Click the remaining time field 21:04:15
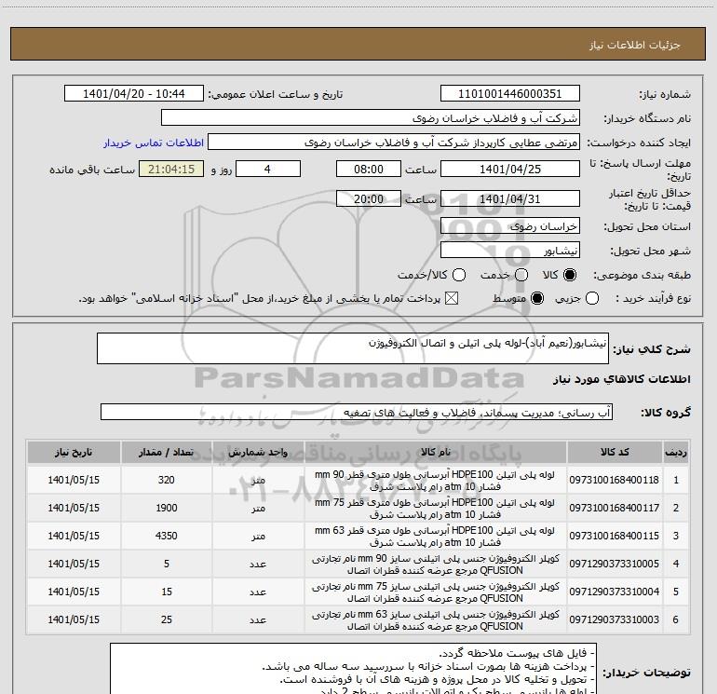Screen dimensions: 717x694 point(171,169)
